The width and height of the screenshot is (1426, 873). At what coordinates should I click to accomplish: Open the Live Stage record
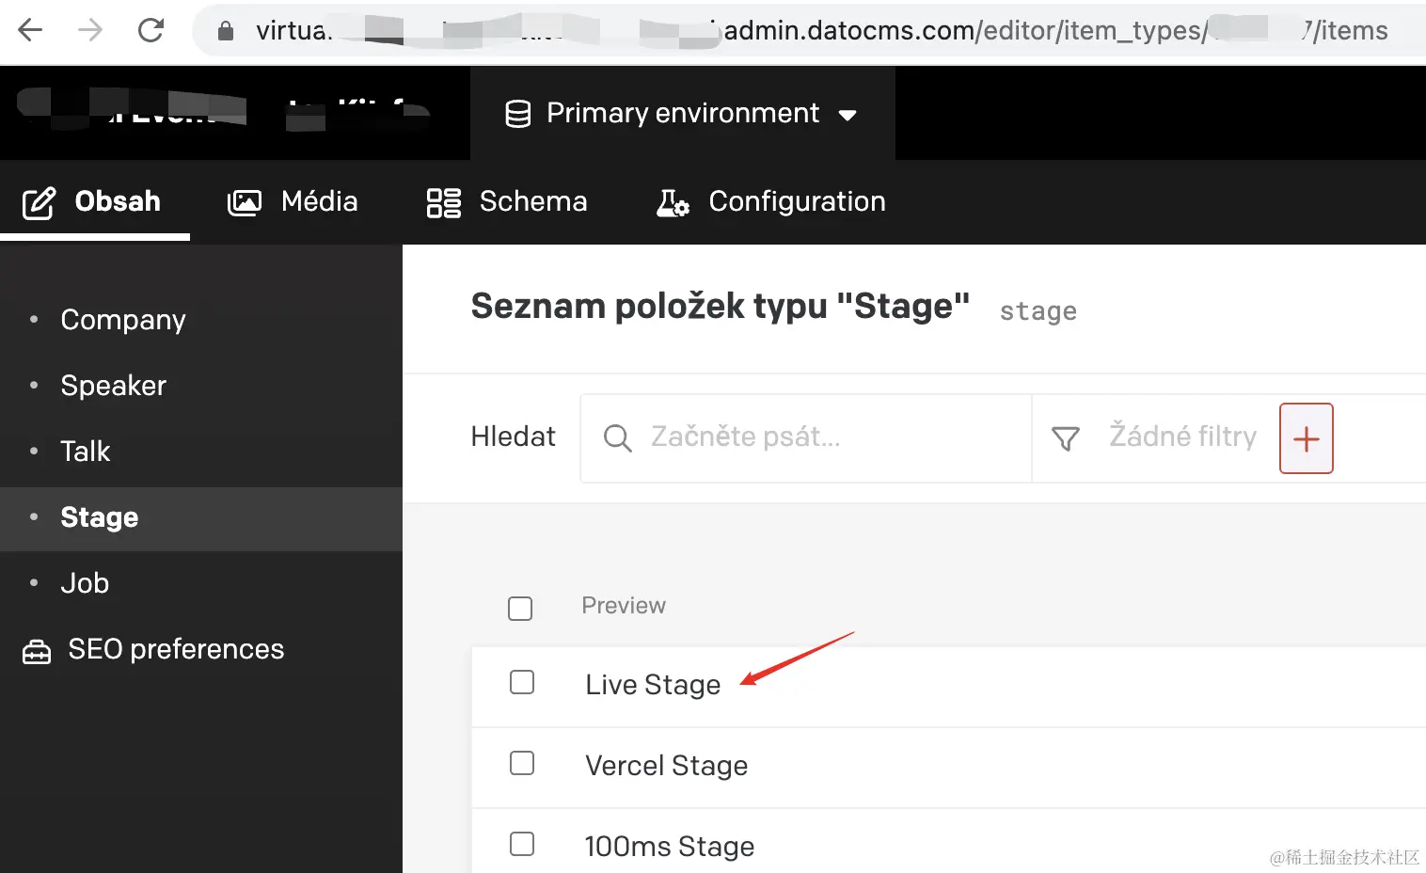point(653,685)
